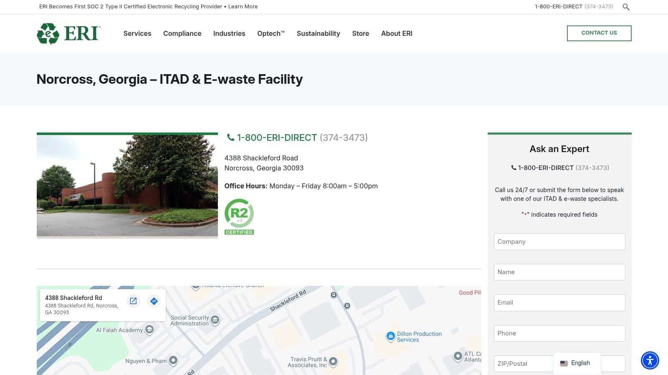Open the Services menu
The width and height of the screenshot is (668, 375).
137,33
